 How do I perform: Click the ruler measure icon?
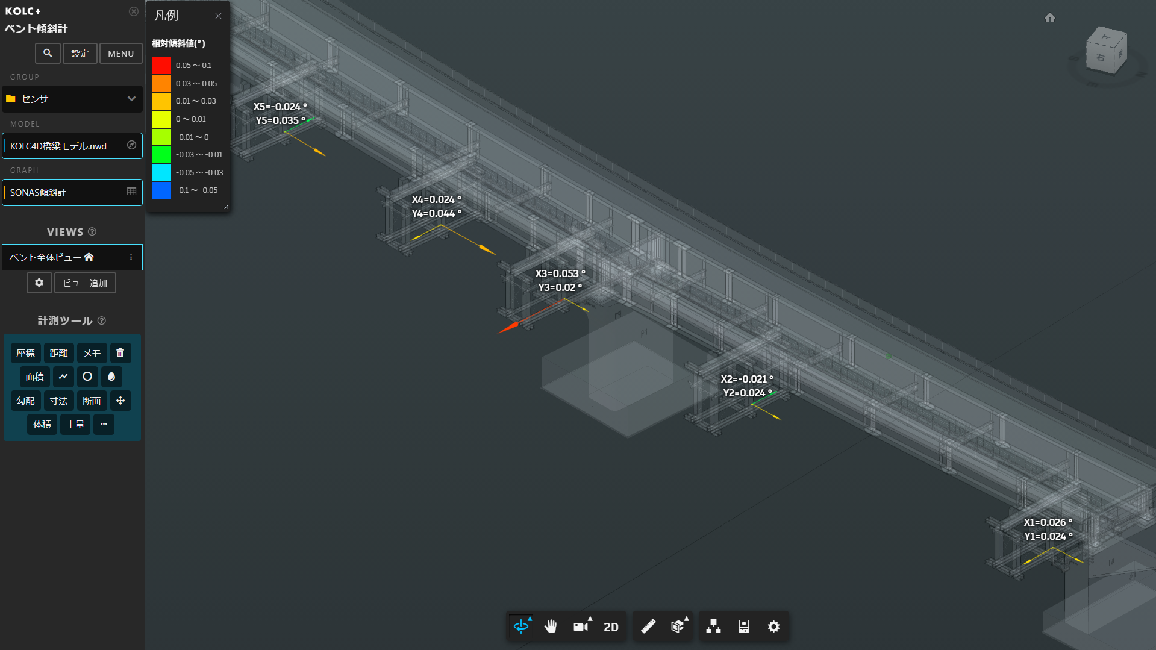pyautogui.click(x=648, y=627)
